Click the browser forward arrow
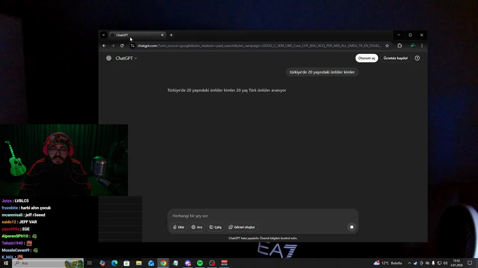Image resolution: width=478 pixels, height=268 pixels. tap(113, 46)
